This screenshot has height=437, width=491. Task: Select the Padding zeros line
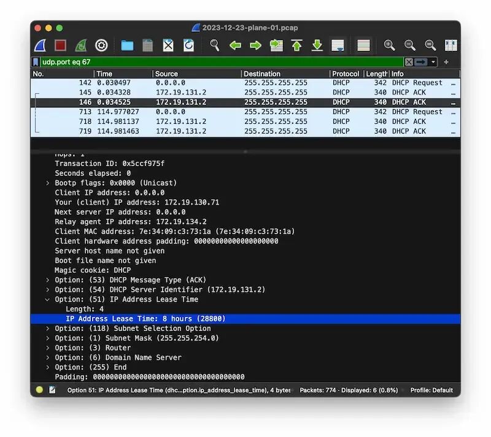[x=150, y=377]
